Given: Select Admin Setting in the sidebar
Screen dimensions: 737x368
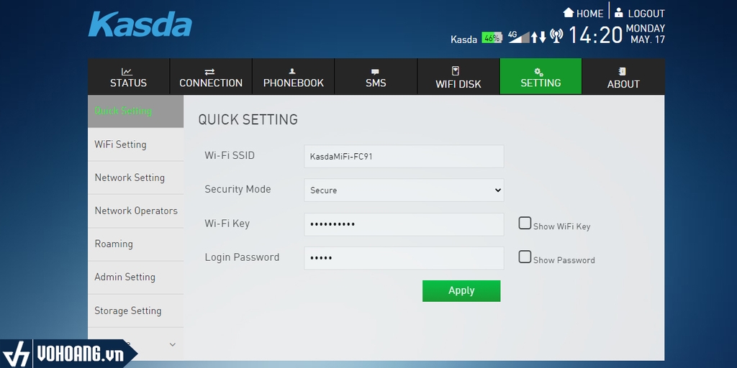Looking at the screenshot, I should pyautogui.click(x=135, y=277).
